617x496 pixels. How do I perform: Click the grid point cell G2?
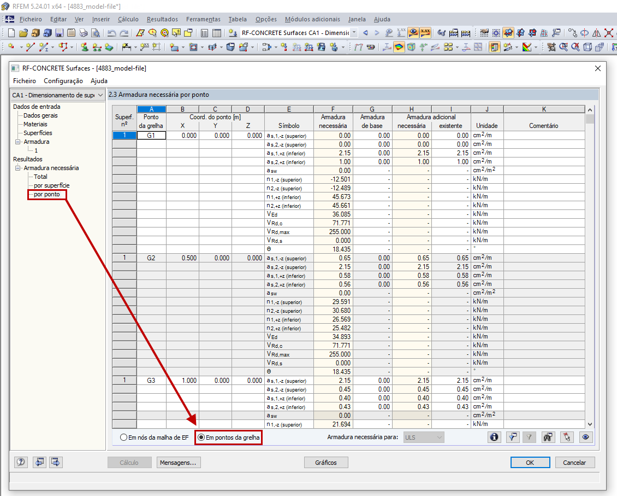151,258
